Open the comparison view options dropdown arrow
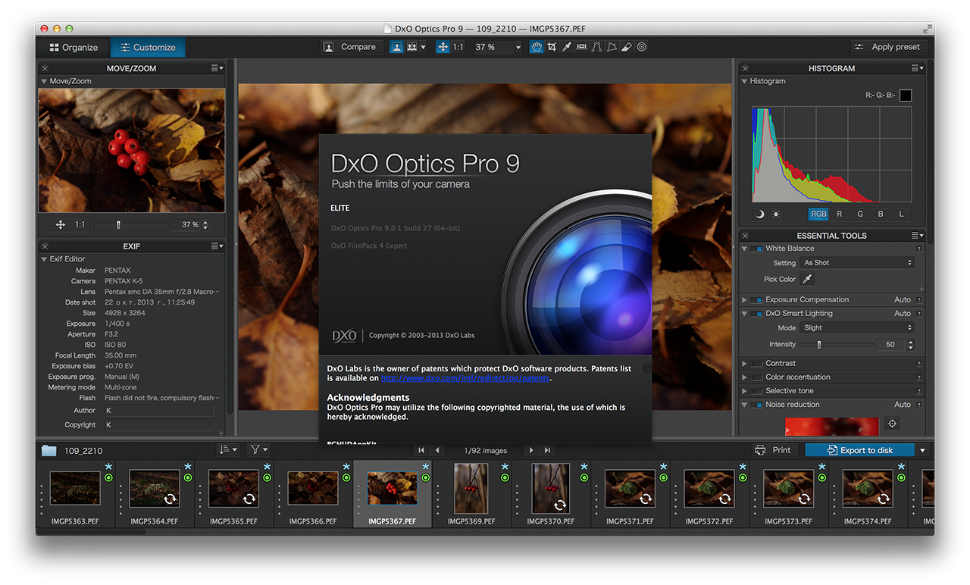This screenshot has height=585, width=970. point(423,47)
